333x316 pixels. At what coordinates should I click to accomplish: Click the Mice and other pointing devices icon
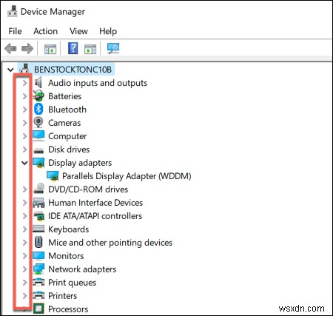38,242
